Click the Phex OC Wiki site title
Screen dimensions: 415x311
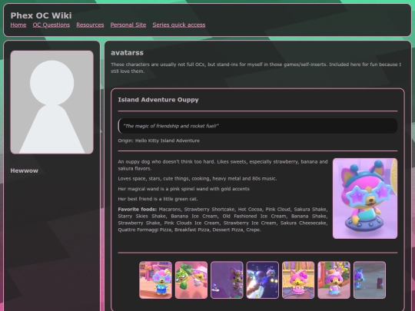(41, 15)
